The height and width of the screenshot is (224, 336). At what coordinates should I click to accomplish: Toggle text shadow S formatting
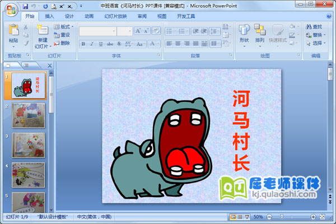tap(119, 44)
